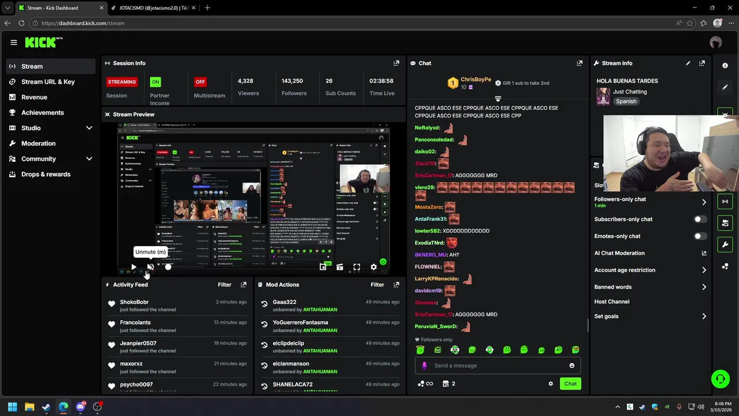Open the user avatar menu at top right
Screen dimensions: 739x416
click(x=716, y=42)
